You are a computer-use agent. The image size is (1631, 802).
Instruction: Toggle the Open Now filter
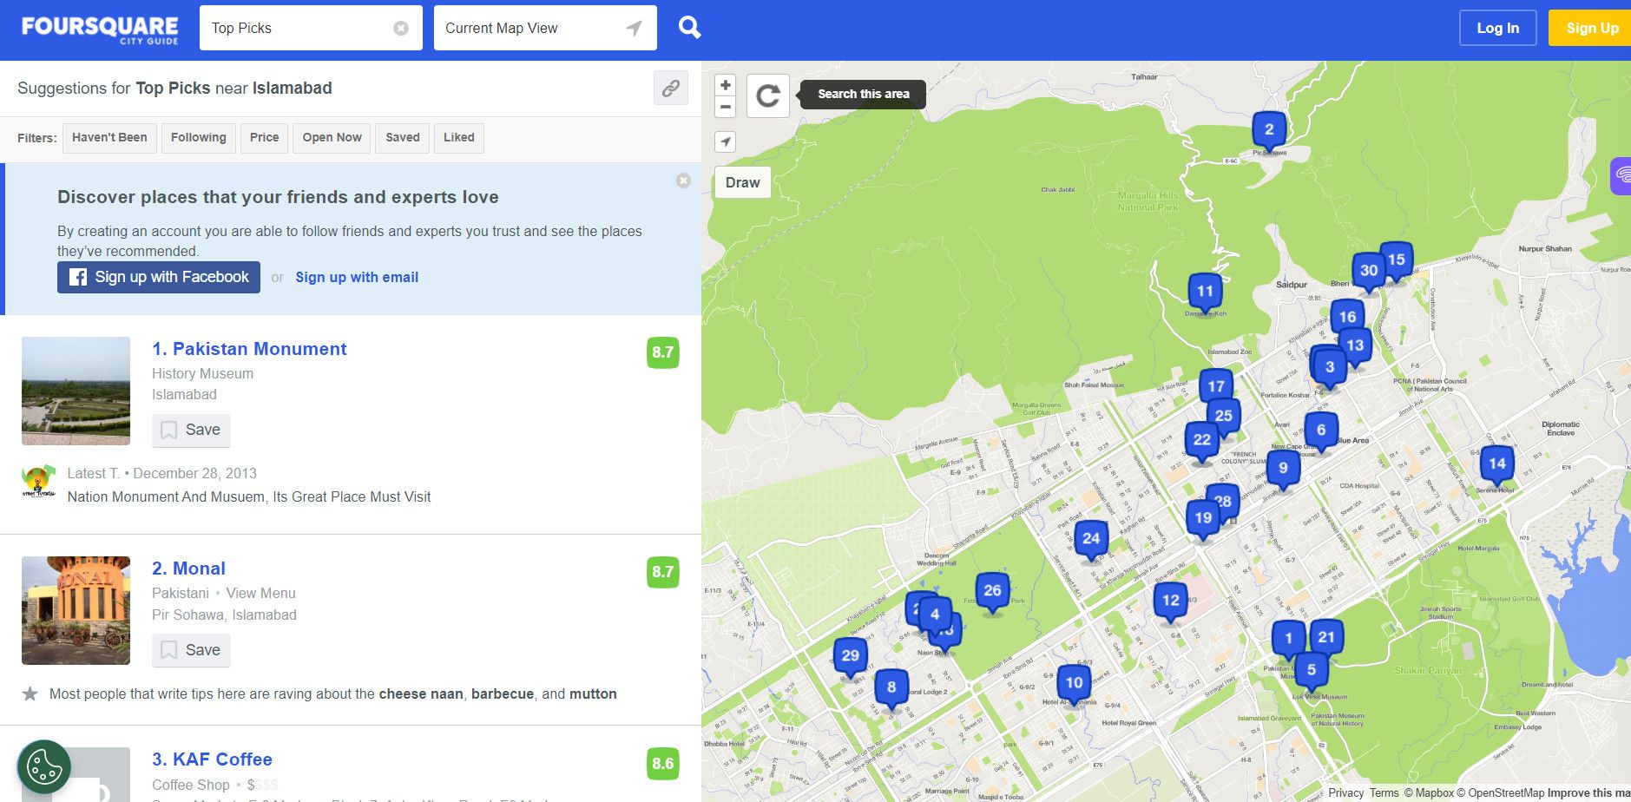click(x=331, y=137)
